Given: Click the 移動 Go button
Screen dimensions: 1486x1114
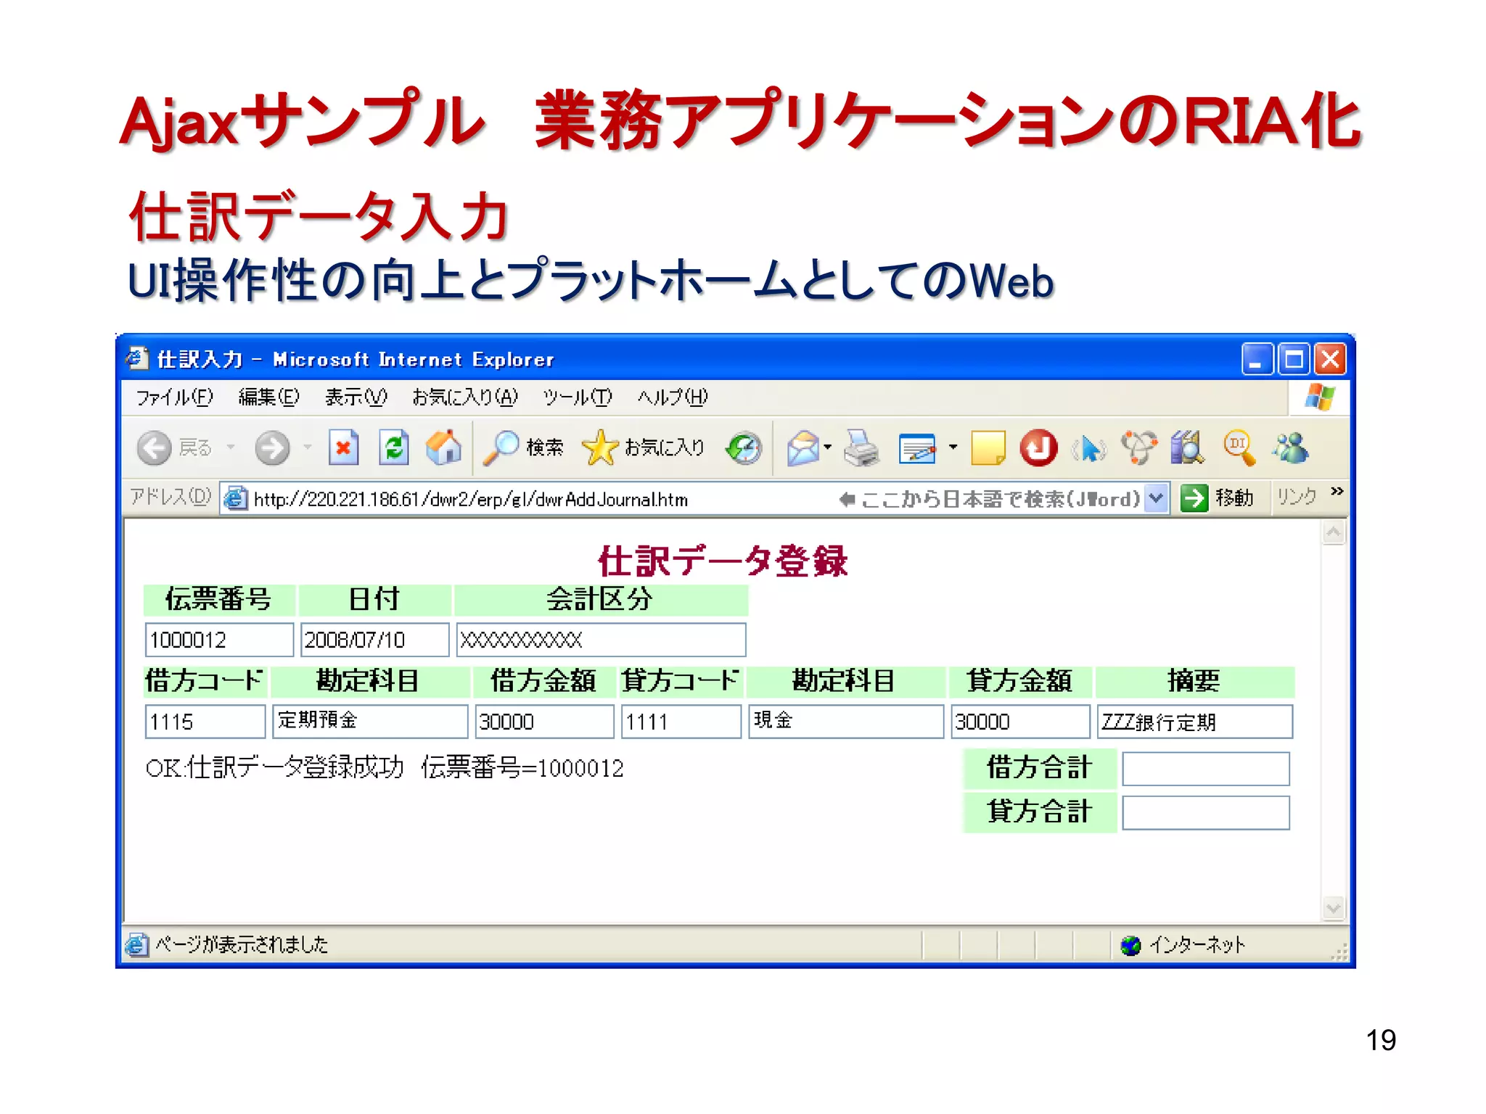Looking at the screenshot, I should [x=1217, y=498].
